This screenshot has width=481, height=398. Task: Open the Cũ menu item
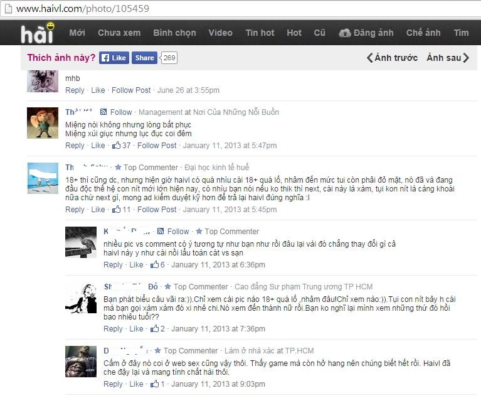pyautogui.click(x=319, y=33)
